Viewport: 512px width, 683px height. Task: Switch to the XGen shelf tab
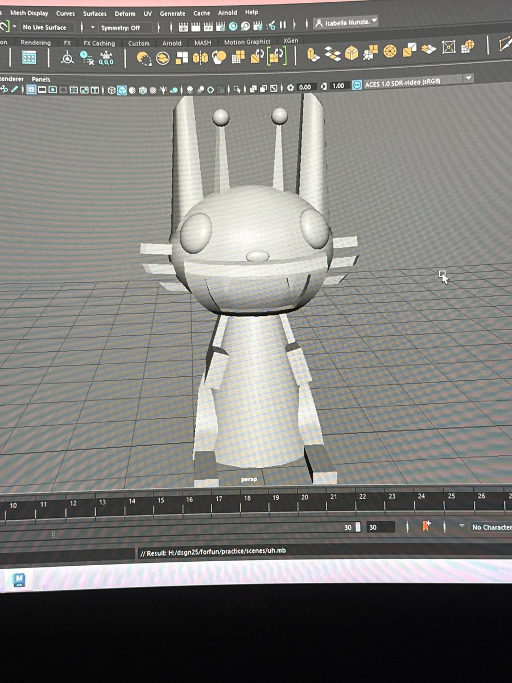(290, 41)
